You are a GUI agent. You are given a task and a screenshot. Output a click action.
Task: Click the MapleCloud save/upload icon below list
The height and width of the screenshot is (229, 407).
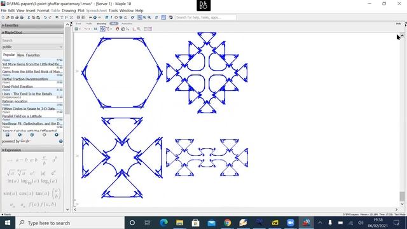7,135
